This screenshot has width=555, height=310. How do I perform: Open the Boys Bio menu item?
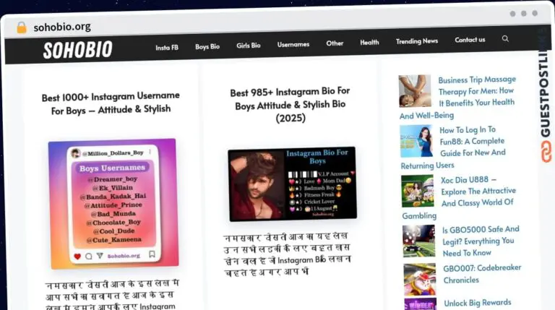coord(207,46)
